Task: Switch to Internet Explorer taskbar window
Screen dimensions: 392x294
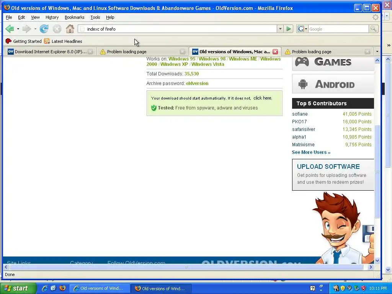Action: point(99,288)
